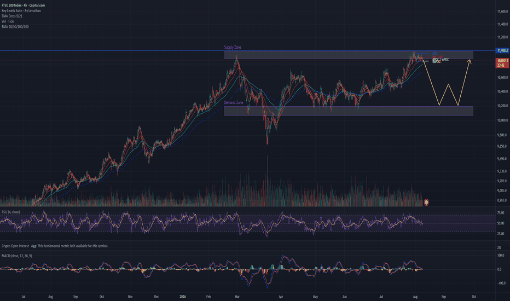Click the May label on the time axis
The image size is (510, 301).
[315, 297]
